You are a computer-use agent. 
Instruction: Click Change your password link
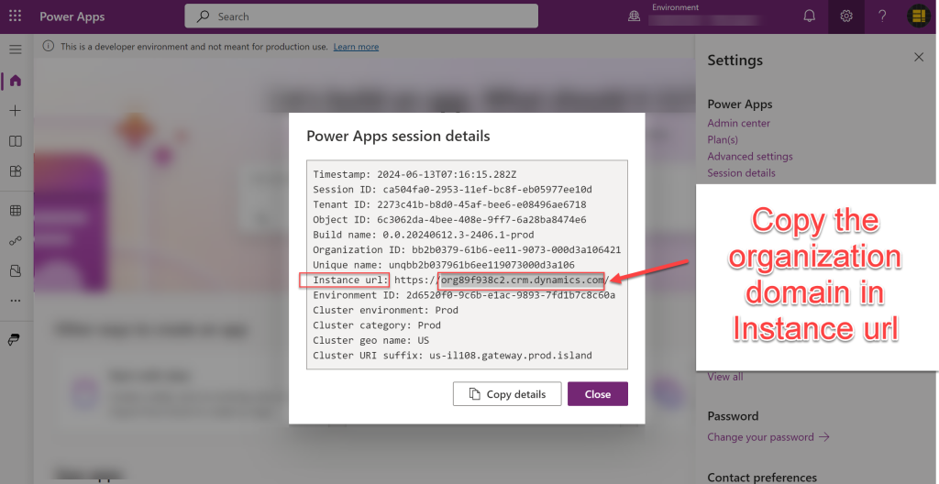coord(768,437)
